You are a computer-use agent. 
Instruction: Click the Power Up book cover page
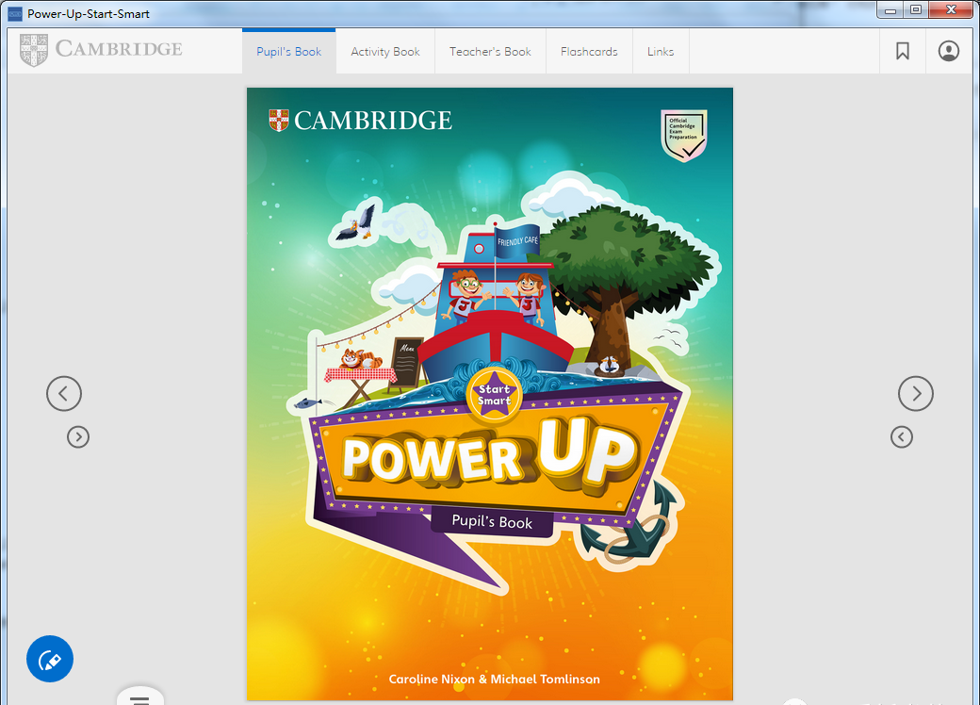point(490,394)
